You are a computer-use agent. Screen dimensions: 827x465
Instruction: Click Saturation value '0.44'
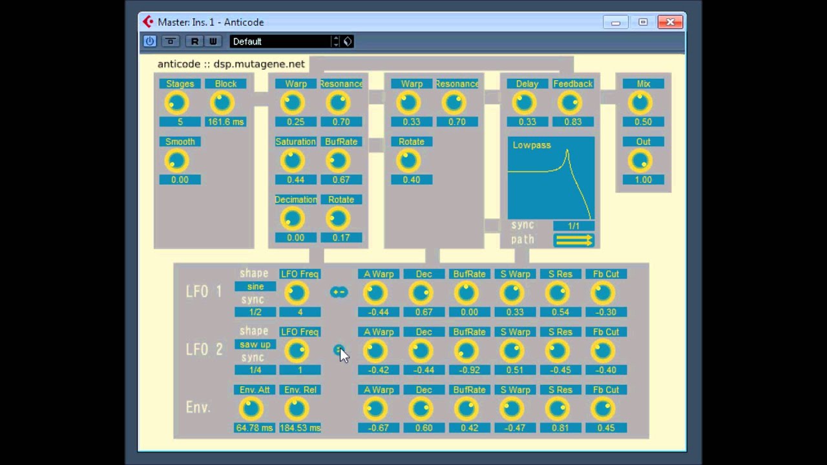tap(296, 180)
